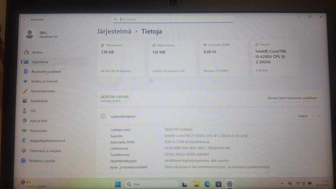
Task: Click the Laitemääritykset info icon
Action: [x=103, y=116]
